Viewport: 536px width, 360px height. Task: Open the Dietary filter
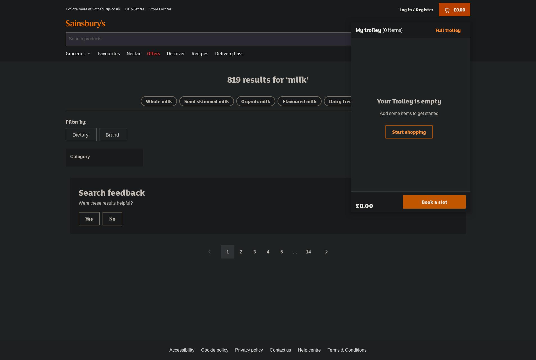pos(81,135)
